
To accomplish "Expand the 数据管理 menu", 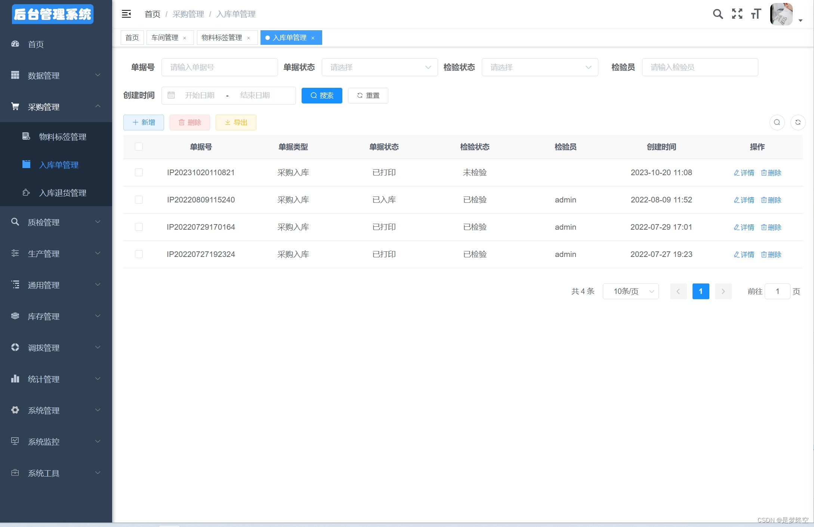I will tap(56, 75).
